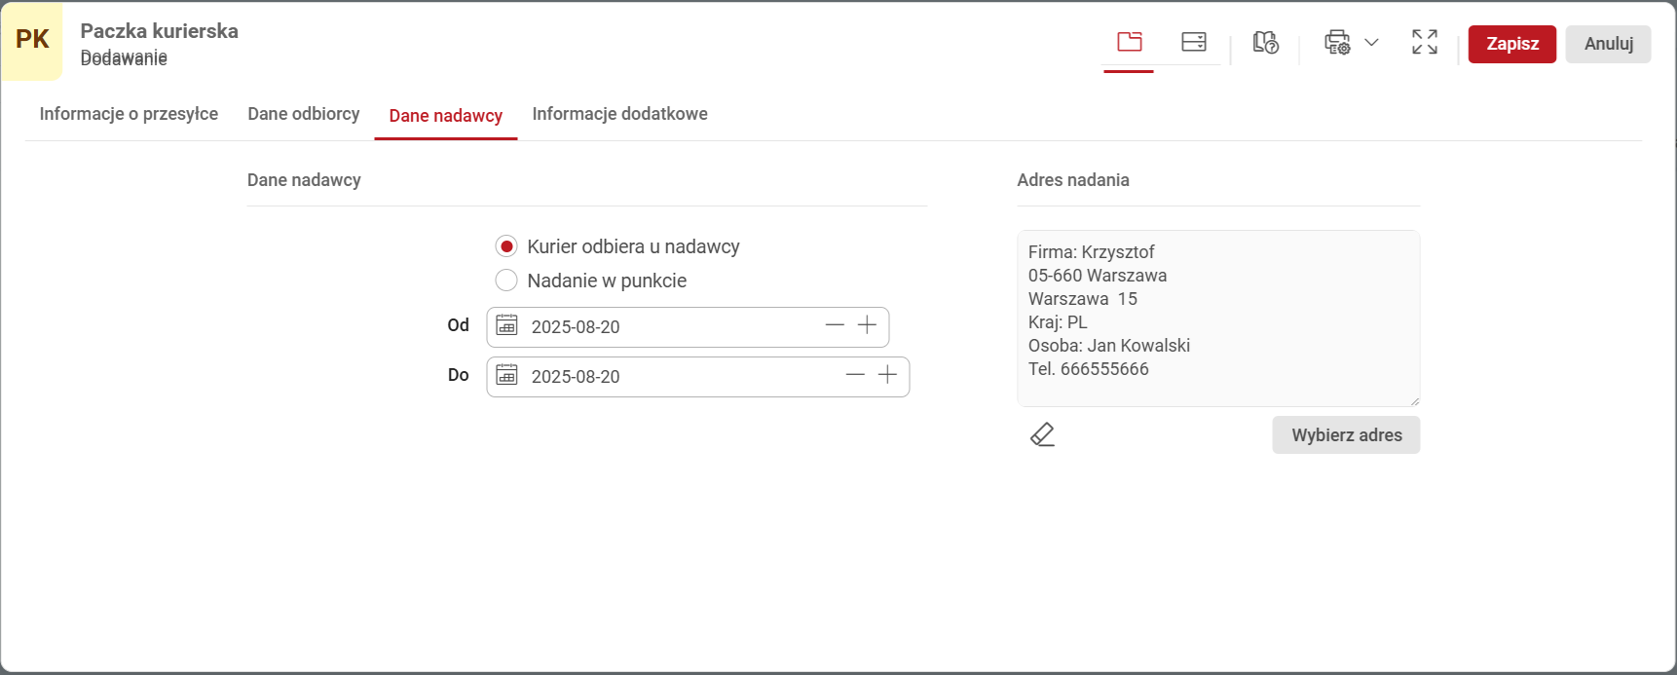This screenshot has width=1677, height=675.
Task: Expand the printer dropdown chevron
Action: tap(1371, 43)
